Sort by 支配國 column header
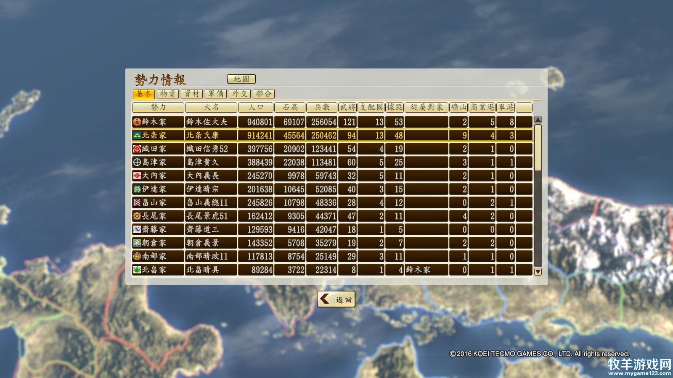This screenshot has width=673, height=378. (x=371, y=108)
